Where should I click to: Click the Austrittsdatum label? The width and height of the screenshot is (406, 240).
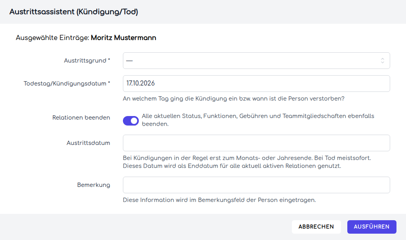(x=88, y=143)
